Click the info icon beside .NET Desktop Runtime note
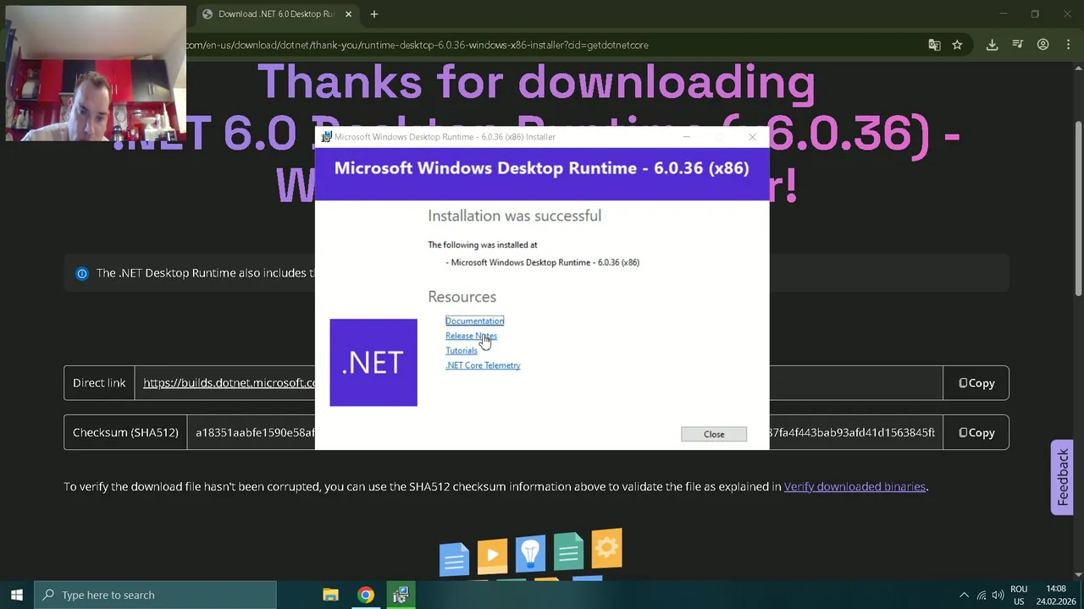This screenshot has height=609, width=1084. pos(82,273)
